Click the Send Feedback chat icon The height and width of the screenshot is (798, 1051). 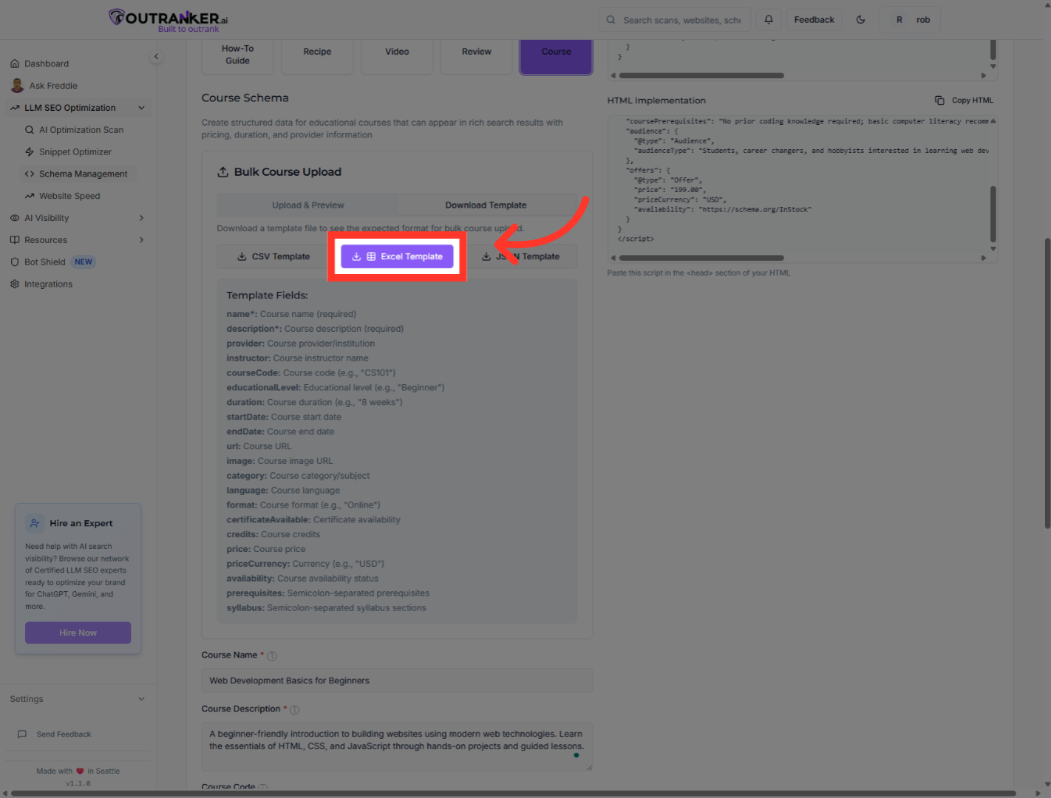22,734
